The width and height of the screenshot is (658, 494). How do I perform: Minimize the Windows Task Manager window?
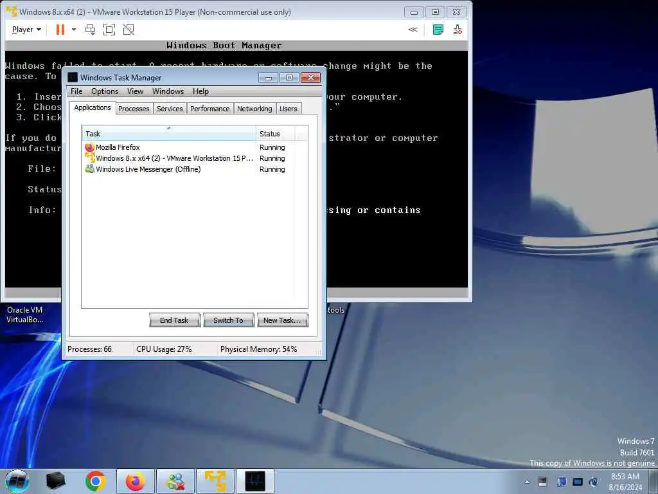(x=268, y=78)
